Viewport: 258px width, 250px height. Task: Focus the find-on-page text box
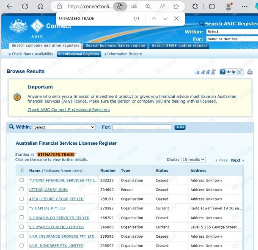click(x=94, y=19)
